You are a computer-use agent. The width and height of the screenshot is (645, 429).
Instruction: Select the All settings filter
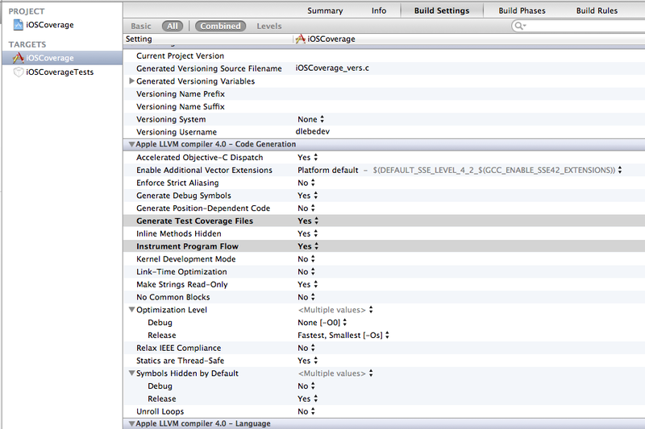pyautogui.click(x=173, y=26)
